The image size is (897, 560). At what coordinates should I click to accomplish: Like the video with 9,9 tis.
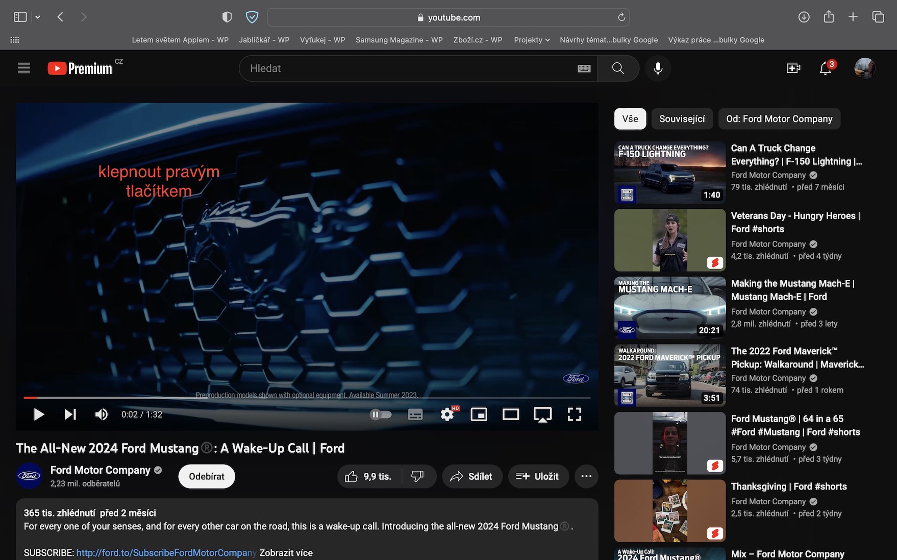coord(369,476)
